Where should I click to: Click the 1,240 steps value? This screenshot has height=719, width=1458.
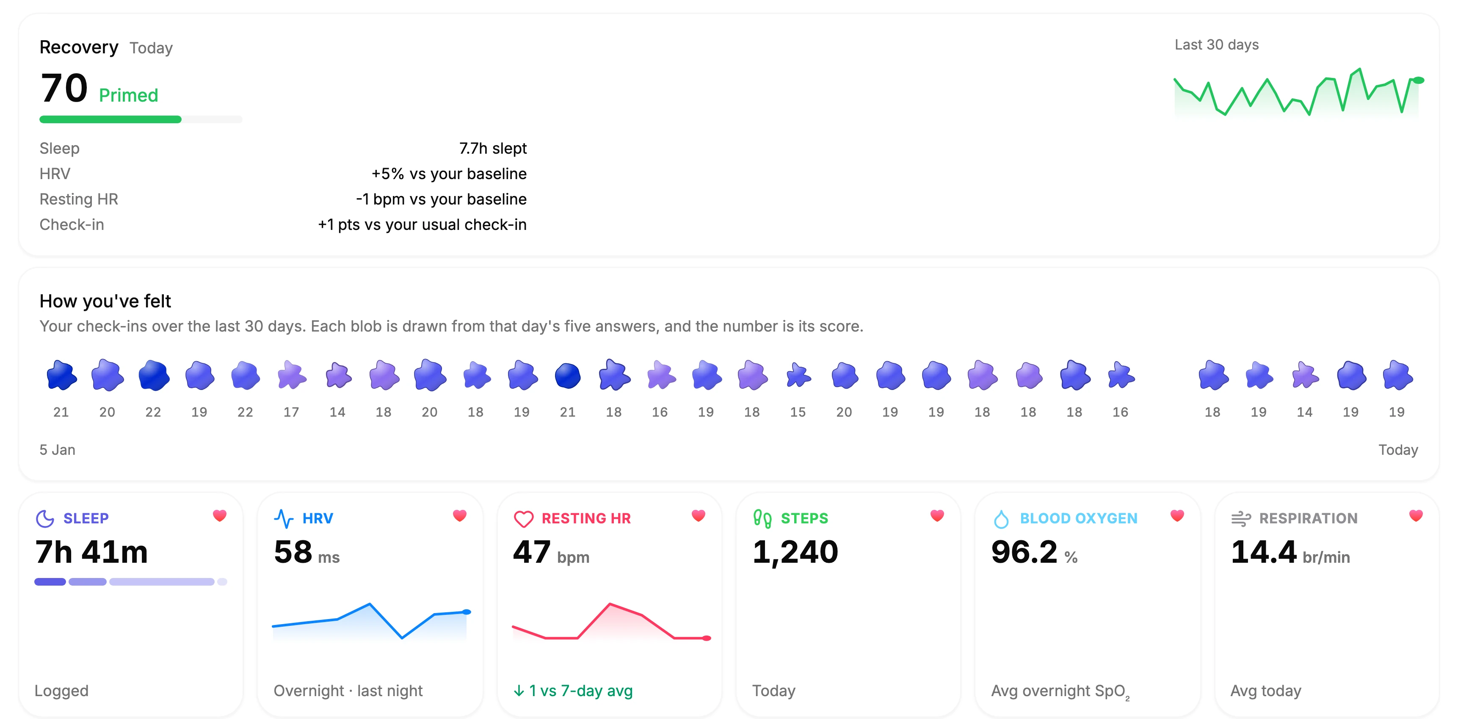(x=795, y=553)
